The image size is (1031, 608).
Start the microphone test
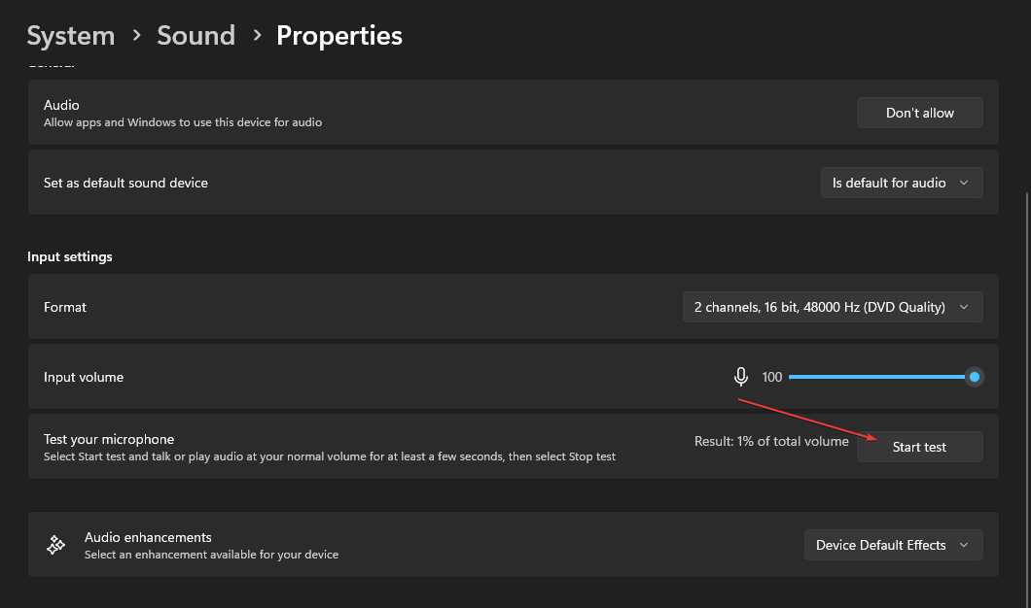(919, 447)
